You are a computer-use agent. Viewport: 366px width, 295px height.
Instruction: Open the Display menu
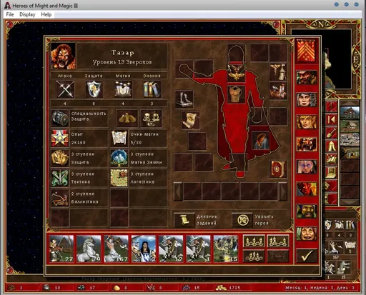click(x=27, y=14)
